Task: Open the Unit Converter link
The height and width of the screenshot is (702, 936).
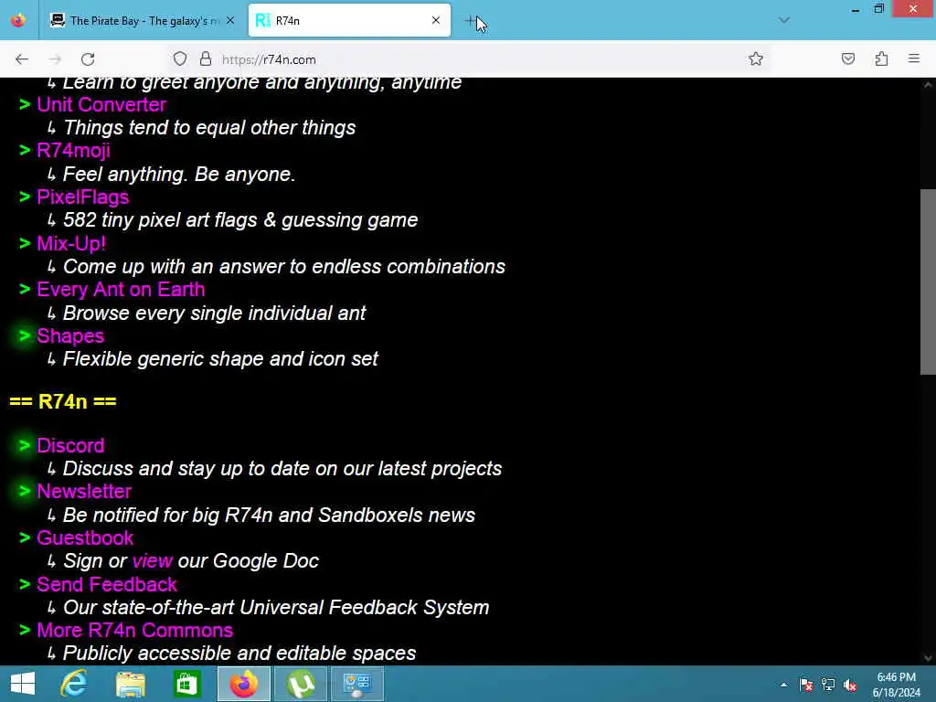Action: click(x=101, y=104)
